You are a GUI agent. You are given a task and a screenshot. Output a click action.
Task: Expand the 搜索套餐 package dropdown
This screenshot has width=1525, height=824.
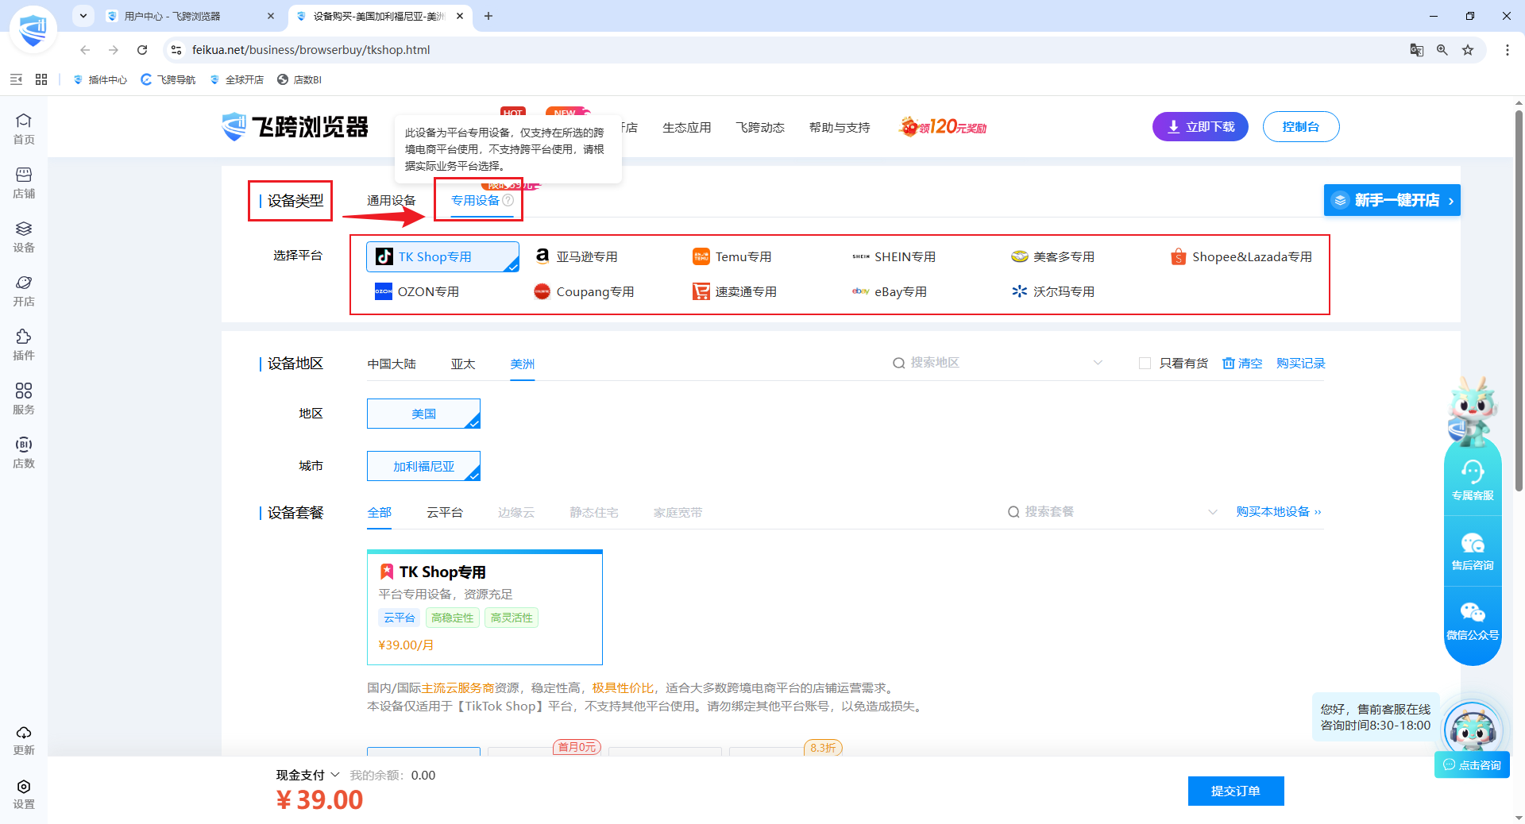coord(1212,512)
